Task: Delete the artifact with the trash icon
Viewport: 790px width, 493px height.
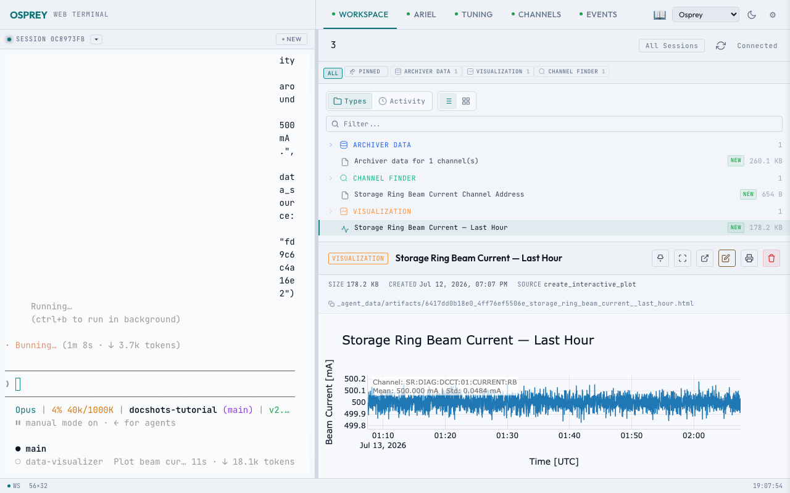Action: click(x=771, y=258)
